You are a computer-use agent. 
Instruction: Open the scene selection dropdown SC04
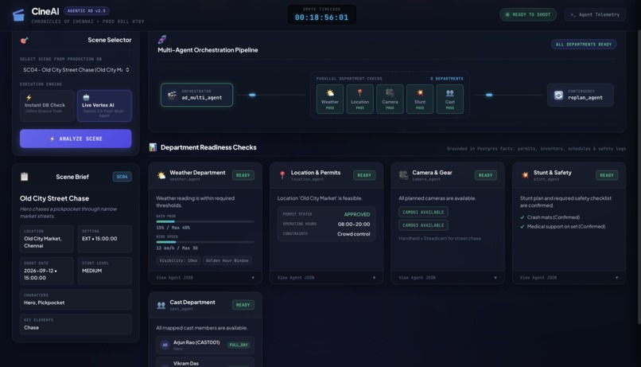pos(76,70)
